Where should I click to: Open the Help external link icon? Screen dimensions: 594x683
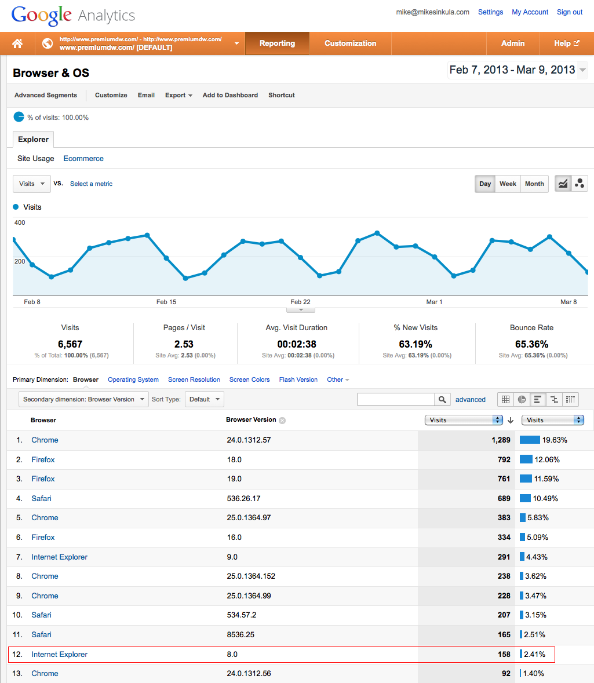(x=577, y=43)
